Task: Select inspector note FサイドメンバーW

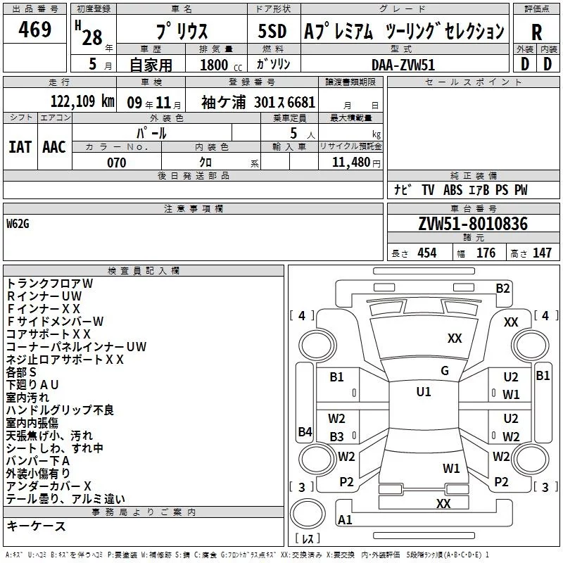Action: point(55,322)
